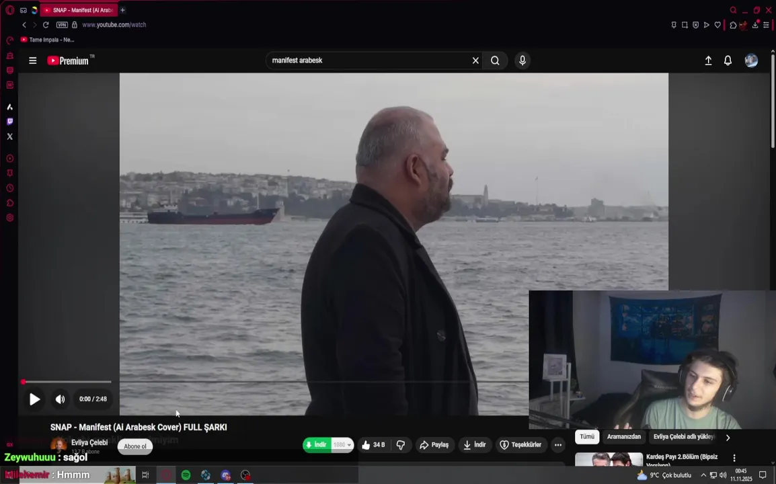Open the taskbar clock showing 00:45
Image resolution: width=776 pixels, height=484 pixels.
[x=741, y=475]
